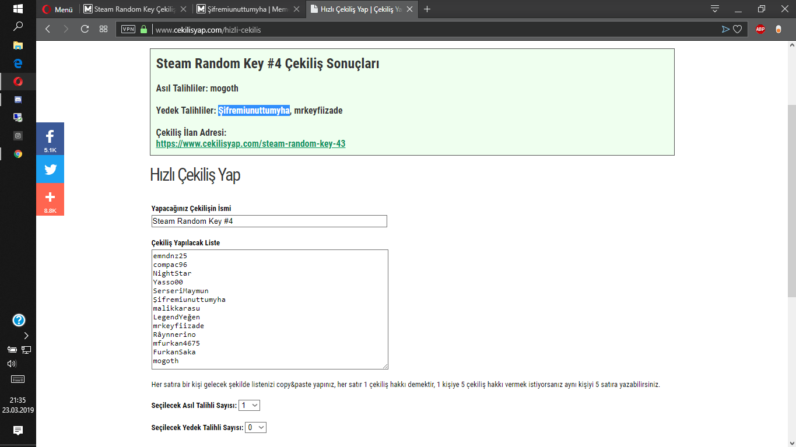Open the Windows Start menu

coord(18,9)
